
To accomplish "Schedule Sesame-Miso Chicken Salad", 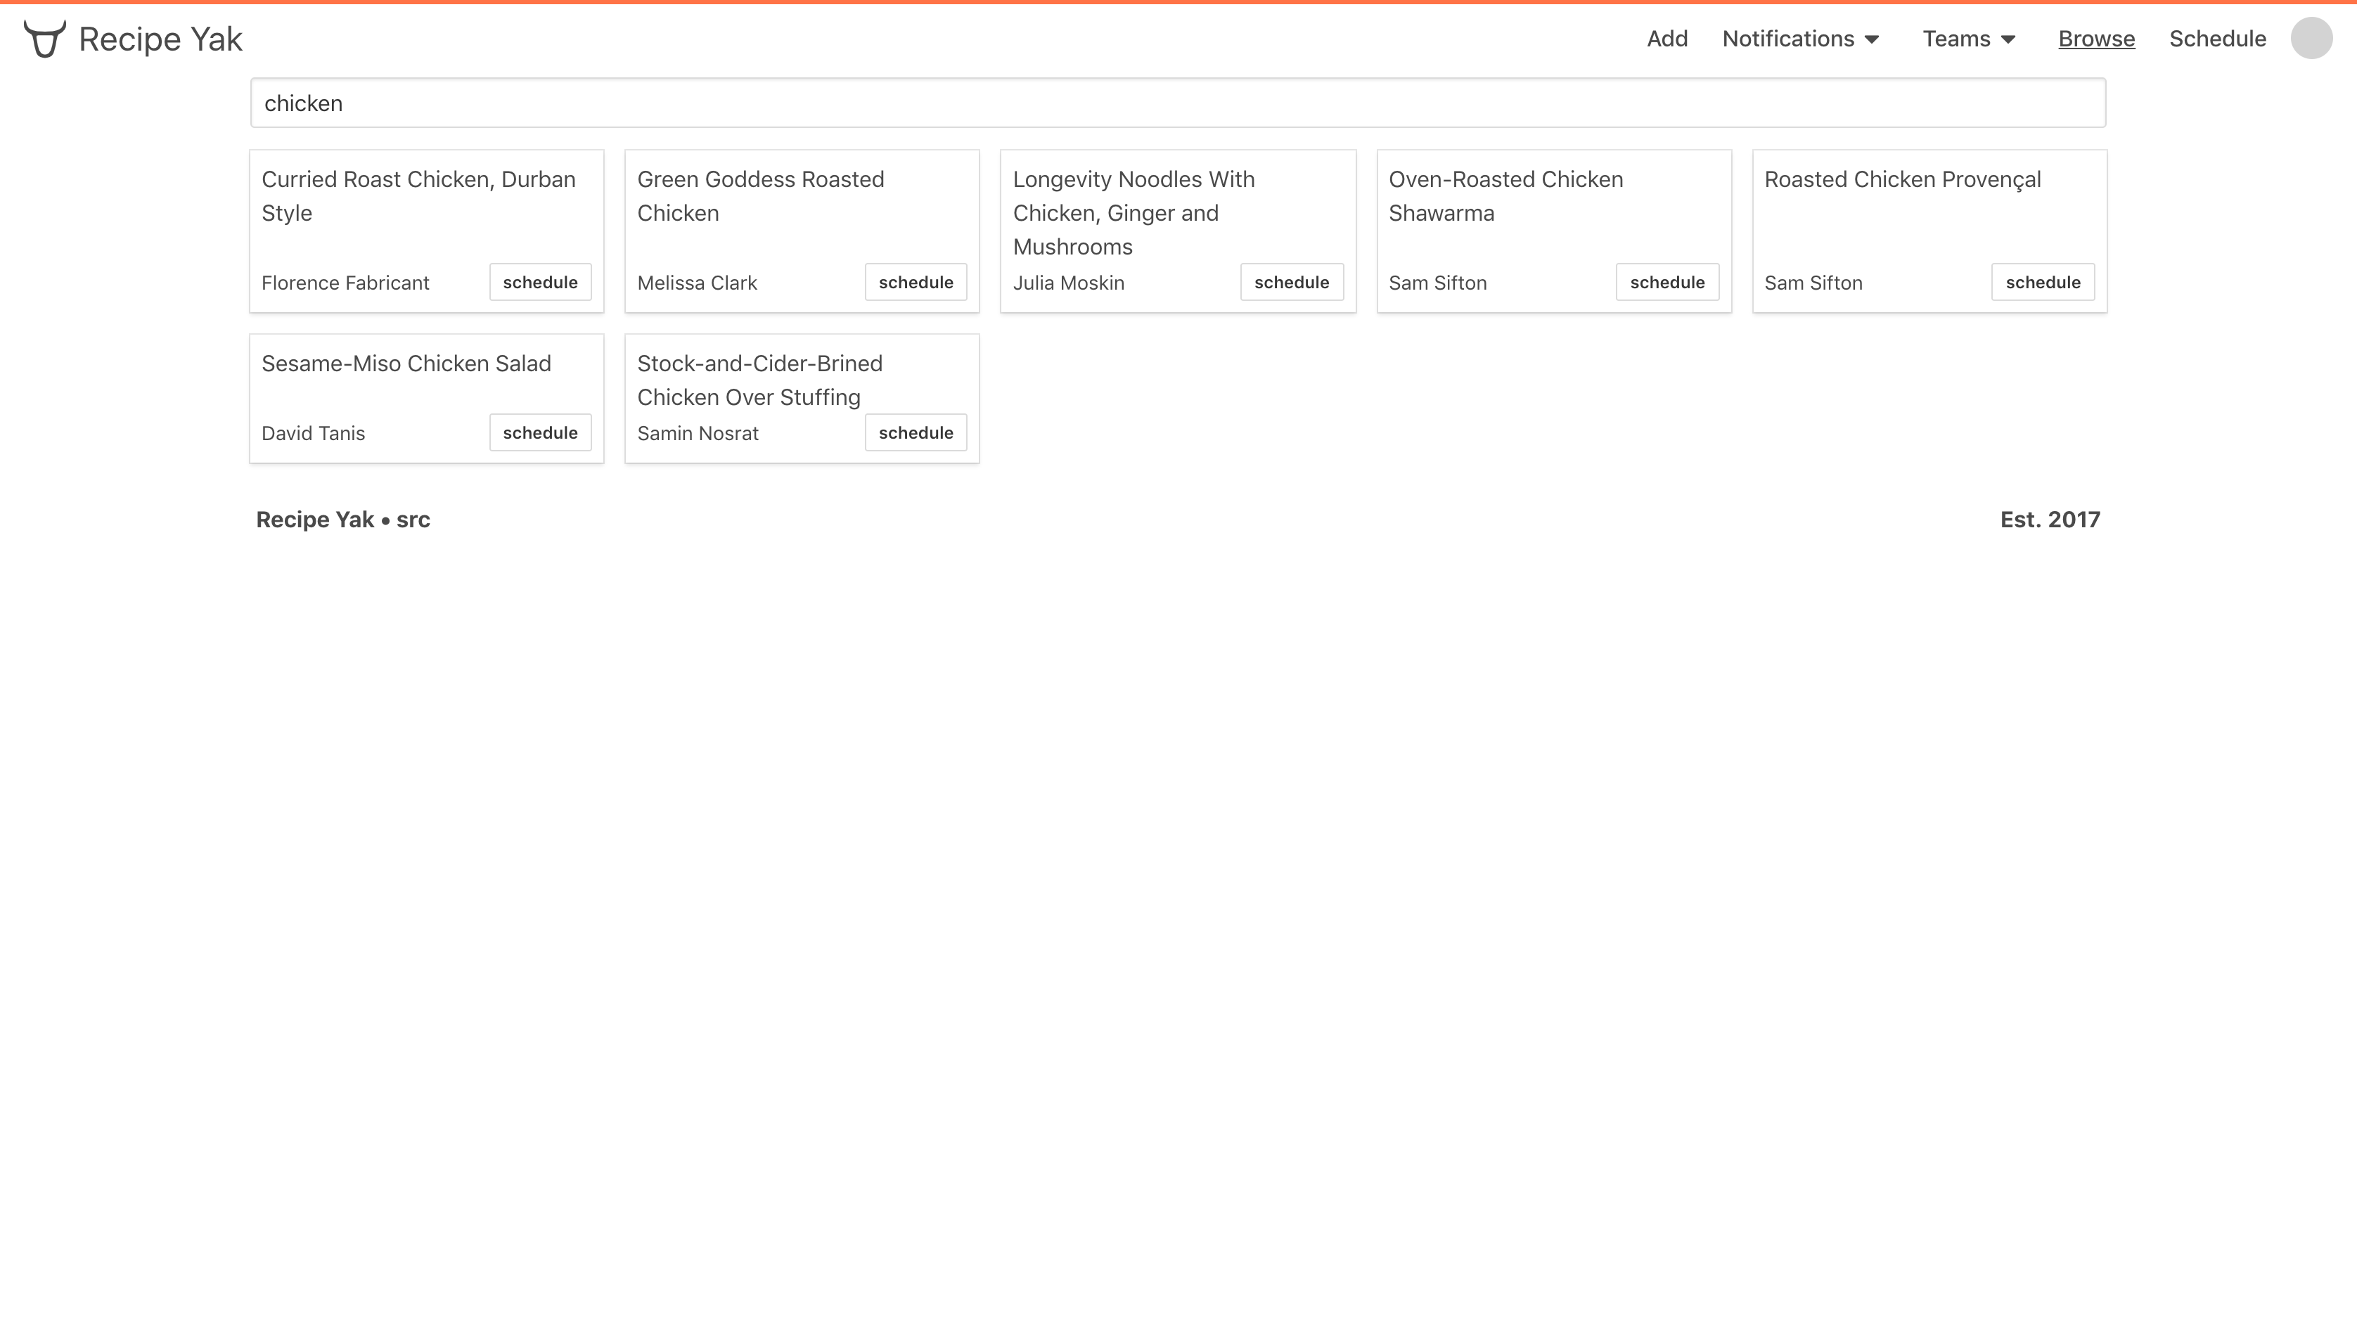I will click(540, 432).
